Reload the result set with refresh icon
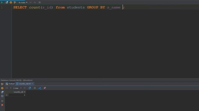Image resolution: width=199 pixels, height=111 pixels. pos(30,88)
